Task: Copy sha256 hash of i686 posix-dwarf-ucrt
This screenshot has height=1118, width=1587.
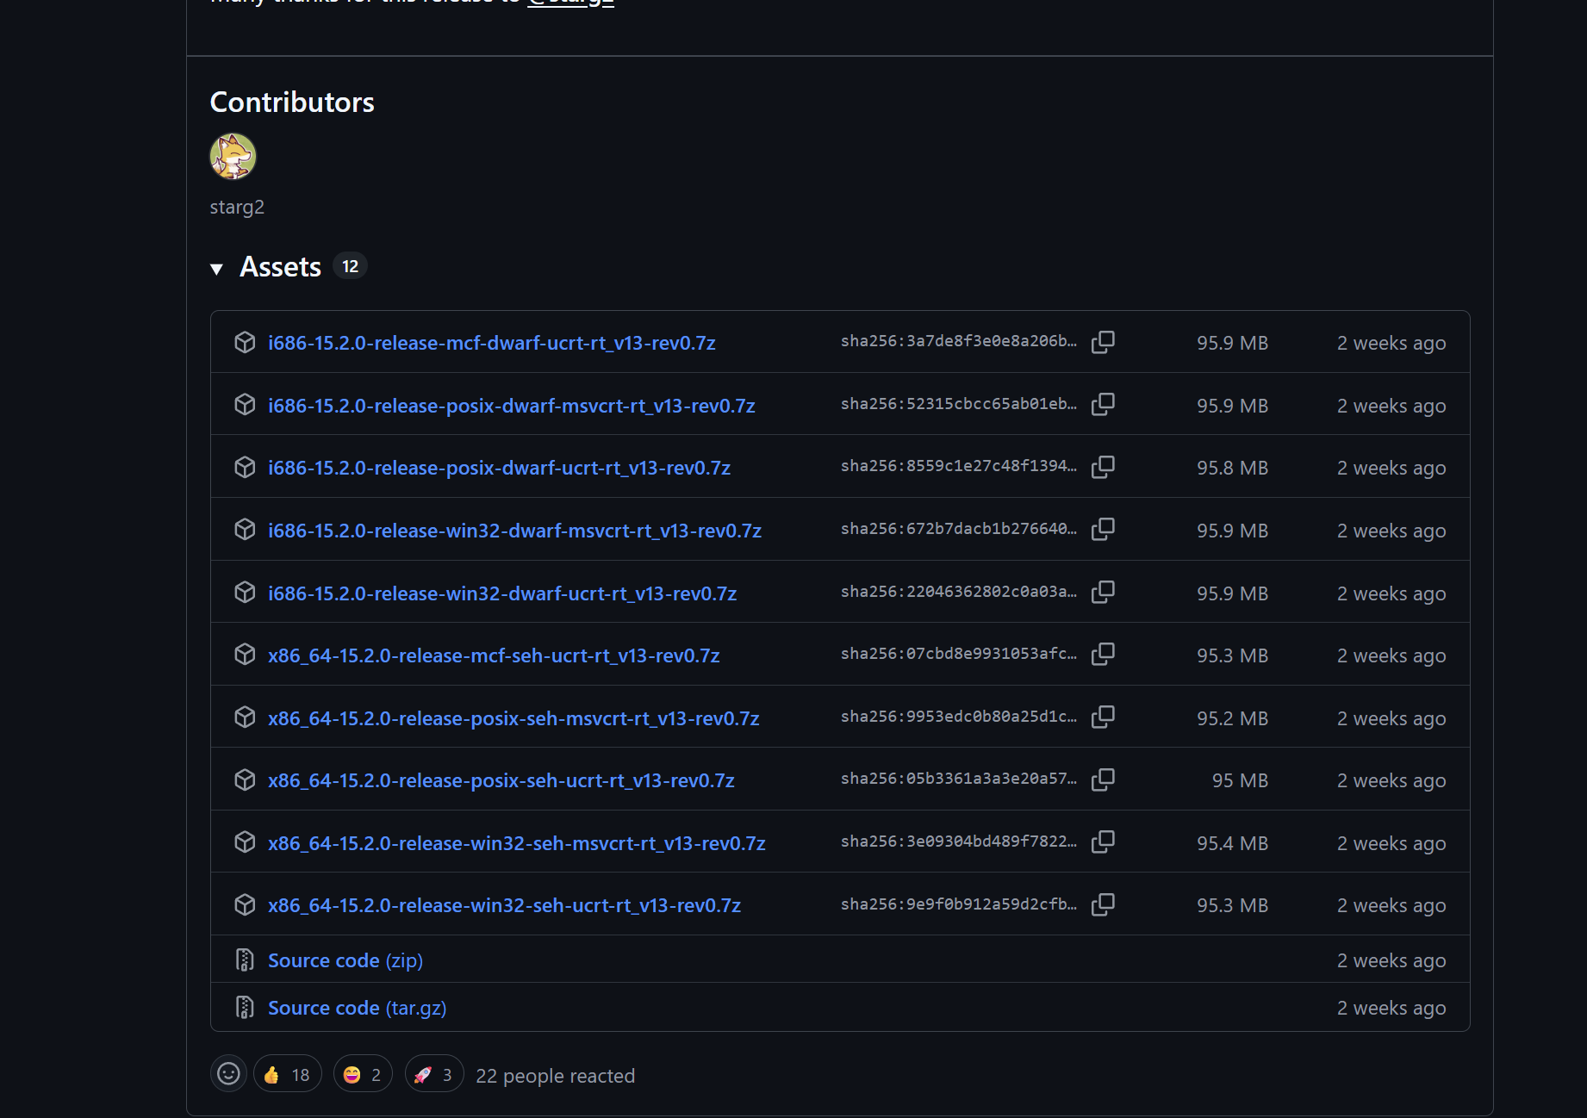Action: coord(1103,467)
